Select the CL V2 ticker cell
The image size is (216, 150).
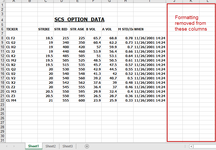click(14, 78)
